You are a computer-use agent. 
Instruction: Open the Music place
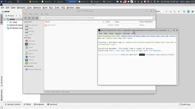click(29, 54)
